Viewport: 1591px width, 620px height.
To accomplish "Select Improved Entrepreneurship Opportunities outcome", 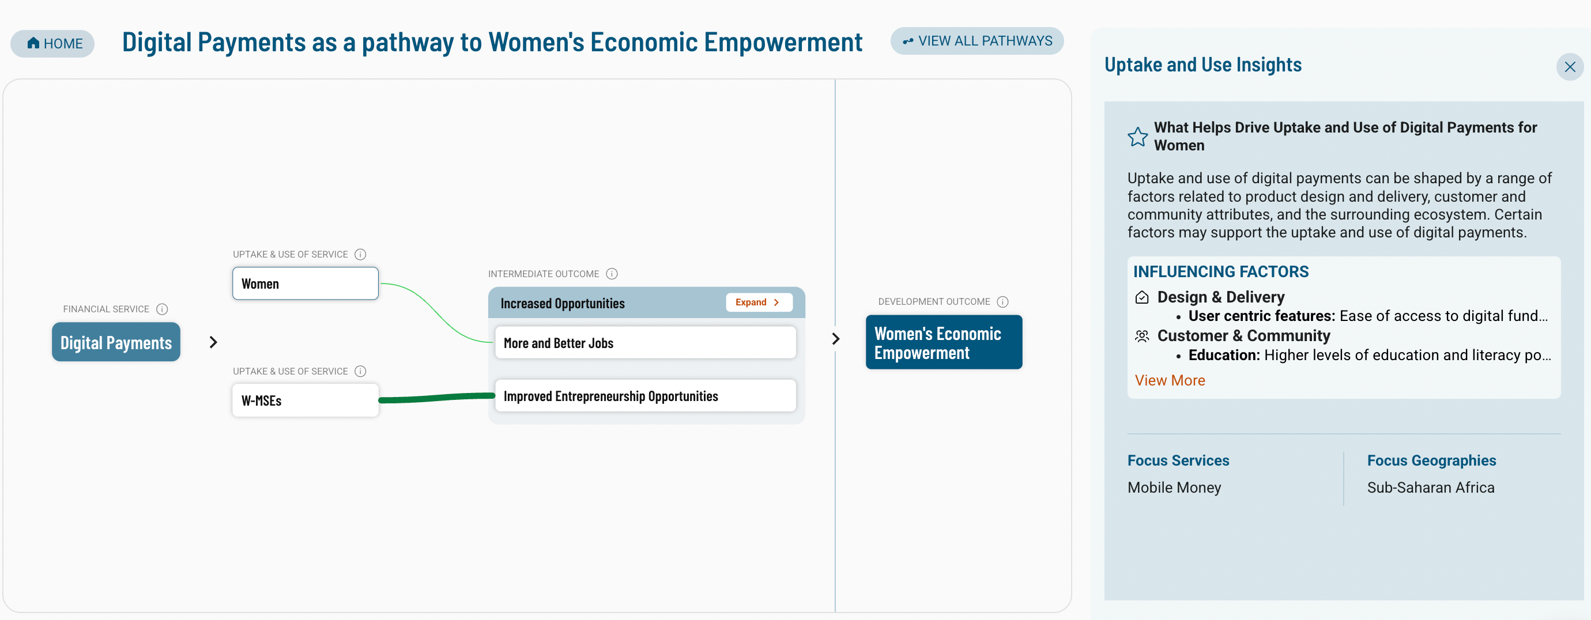I will (x=645, y=396).
